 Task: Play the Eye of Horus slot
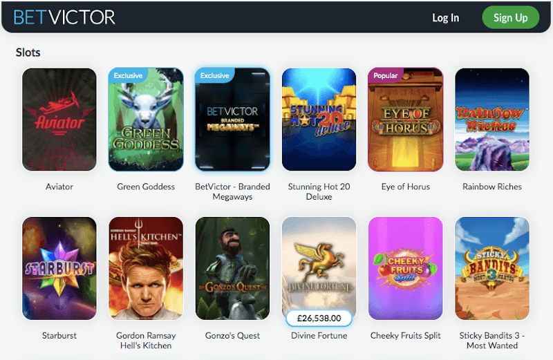point(406,120)
